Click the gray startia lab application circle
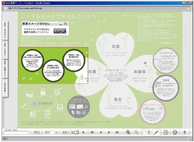 point(79,107)
